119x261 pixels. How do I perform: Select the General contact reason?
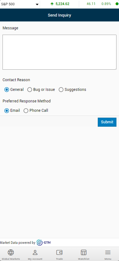click(7, 90)
